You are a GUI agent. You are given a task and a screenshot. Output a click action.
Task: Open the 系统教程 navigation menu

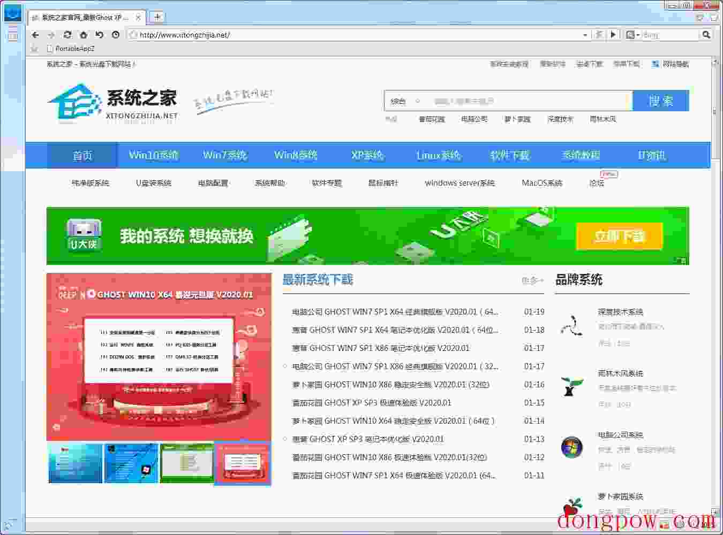[581, 156]
